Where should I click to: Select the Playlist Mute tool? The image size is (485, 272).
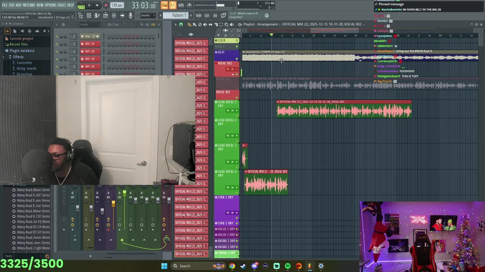point(205,25)
